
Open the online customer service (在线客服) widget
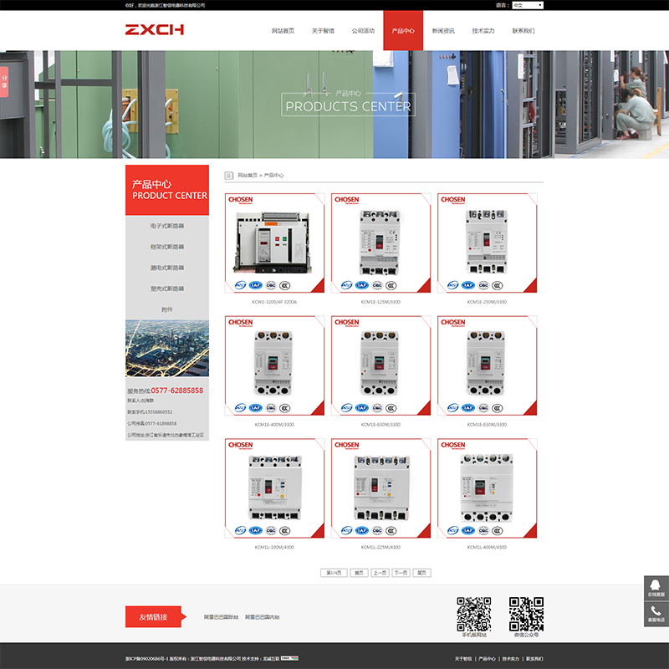656,588
